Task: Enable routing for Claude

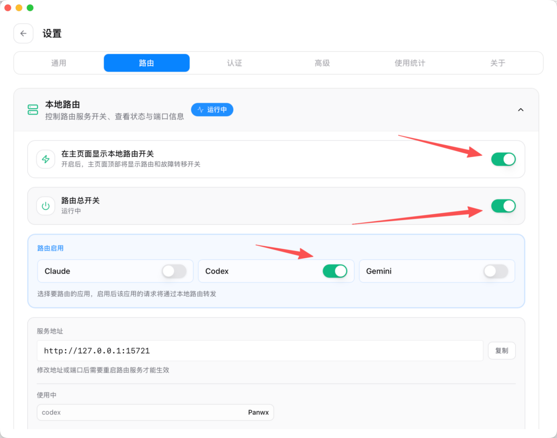Action: click(174, 271)
